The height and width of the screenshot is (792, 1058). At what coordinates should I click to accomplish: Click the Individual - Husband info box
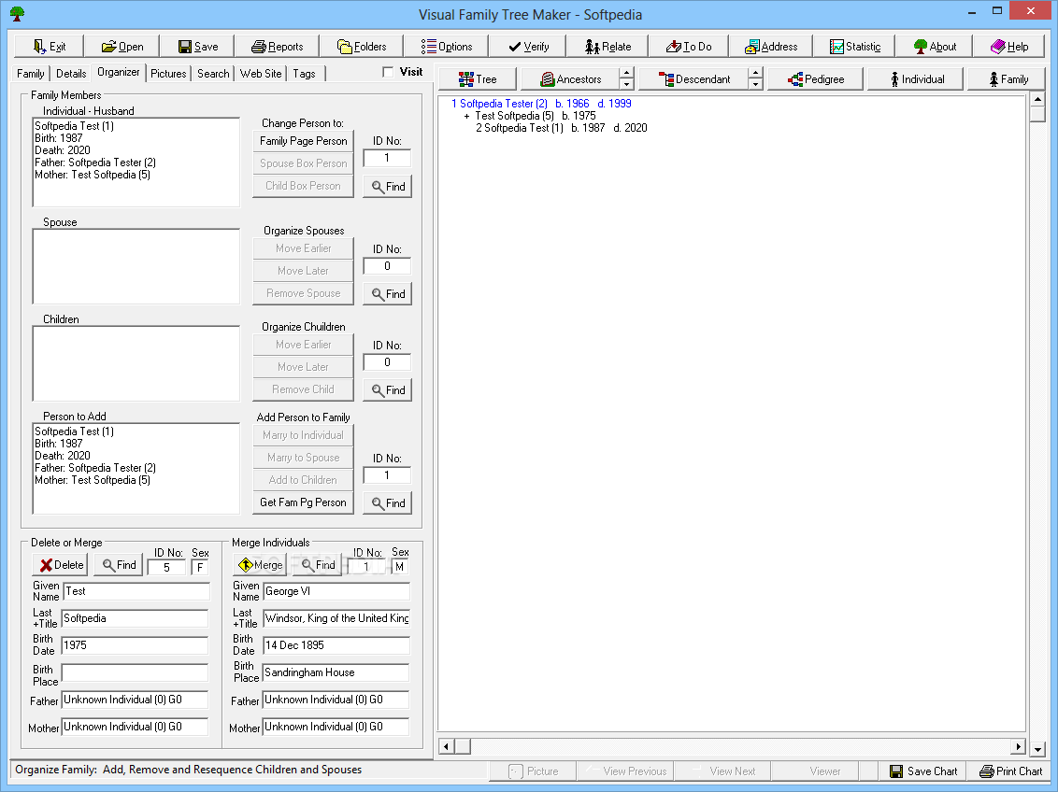(136, 163)
